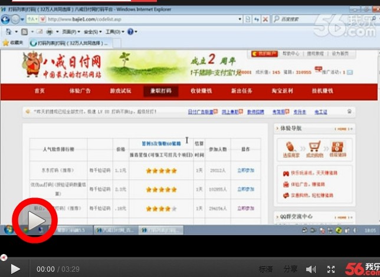380x277 pixels.
Task: Click the red X stop loading icon
Action: (x=266, y=19)
